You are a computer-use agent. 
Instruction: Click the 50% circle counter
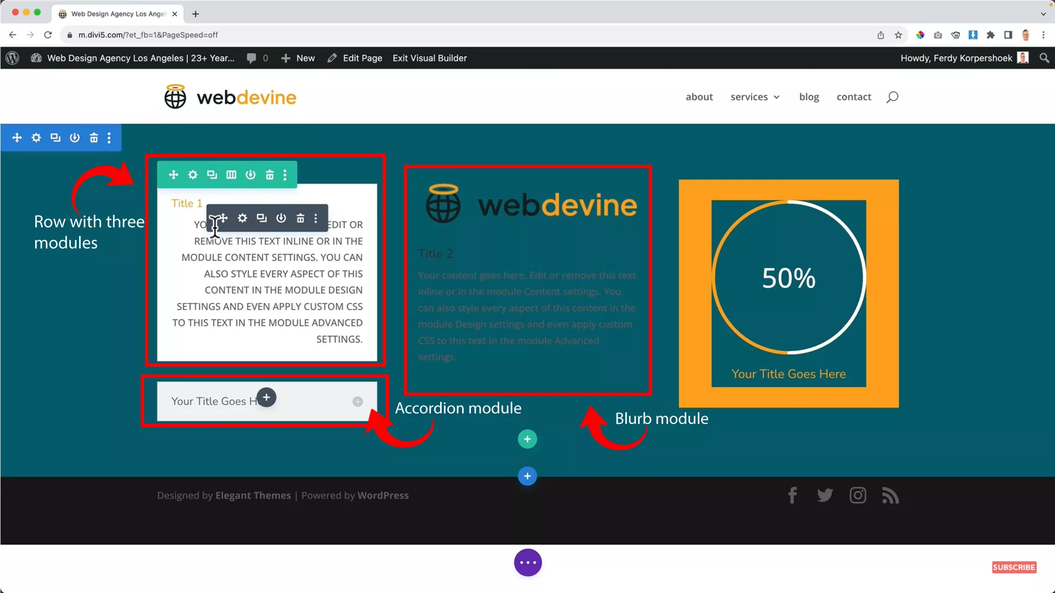click(788, 278)
